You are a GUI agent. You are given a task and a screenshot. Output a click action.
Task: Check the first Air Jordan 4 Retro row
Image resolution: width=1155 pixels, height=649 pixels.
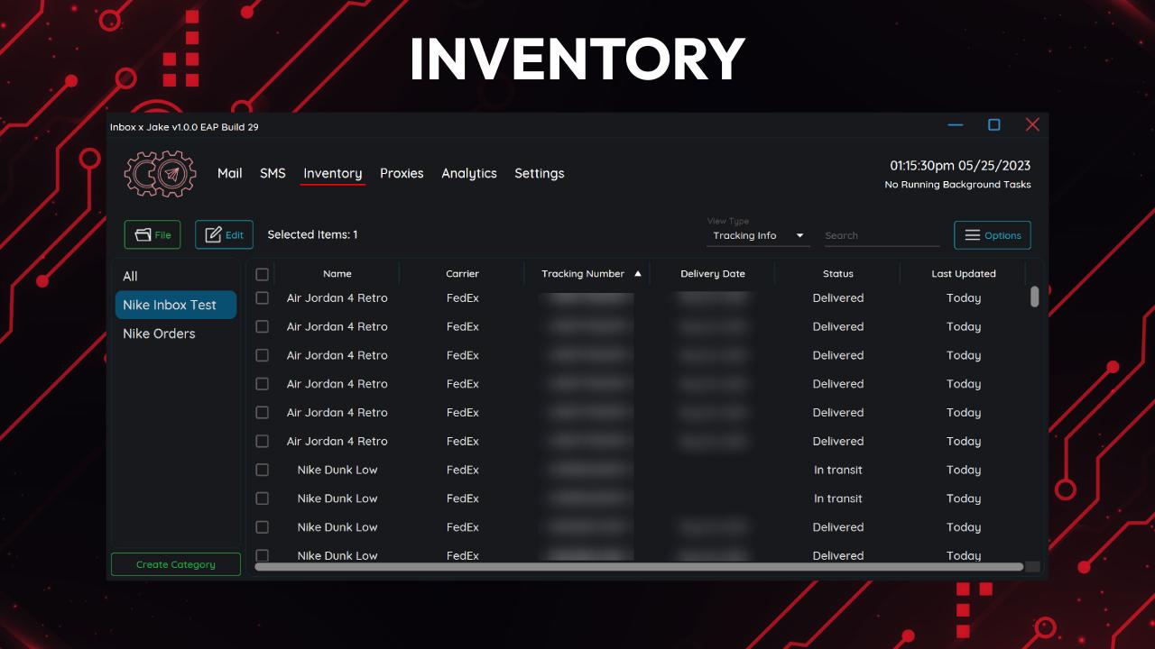click(x=263, y=297)
